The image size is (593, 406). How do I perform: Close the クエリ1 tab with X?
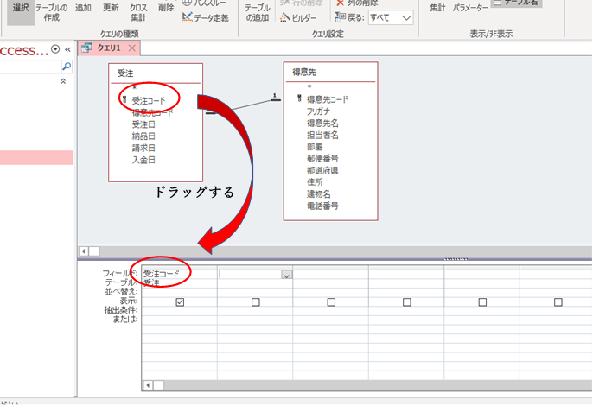coord(131,48)
